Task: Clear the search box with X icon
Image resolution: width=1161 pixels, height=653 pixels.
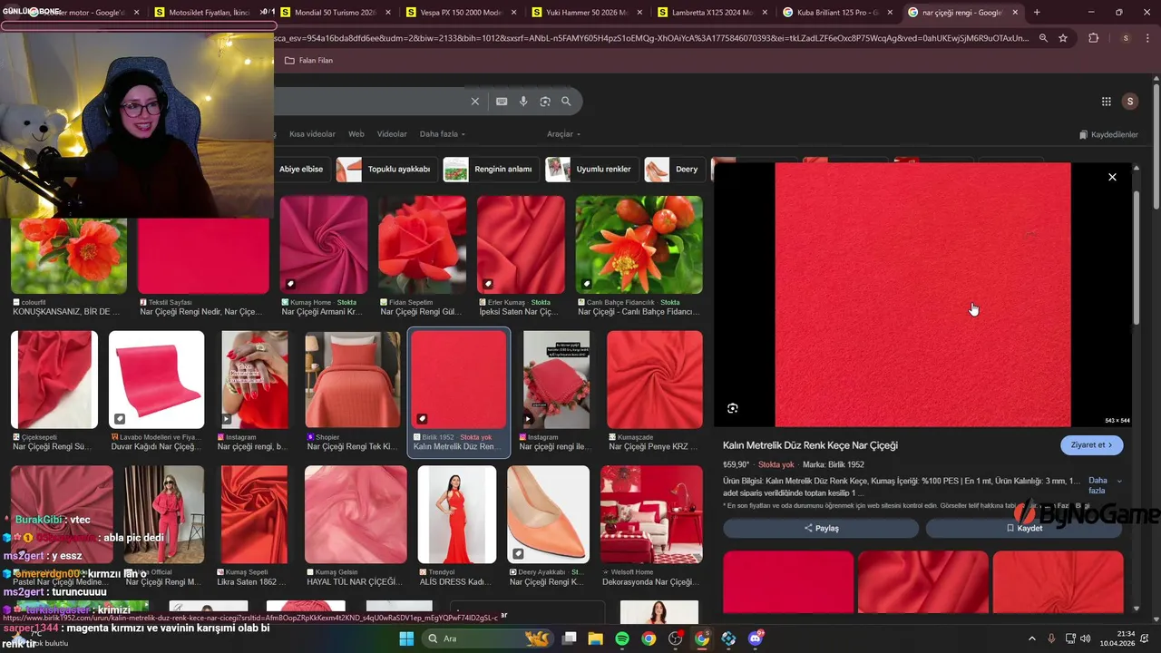Action: click(474, 102)
